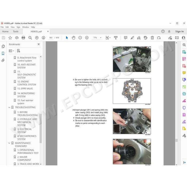Open the File menu
Screen dimensions: 187x187
[2, 27]
